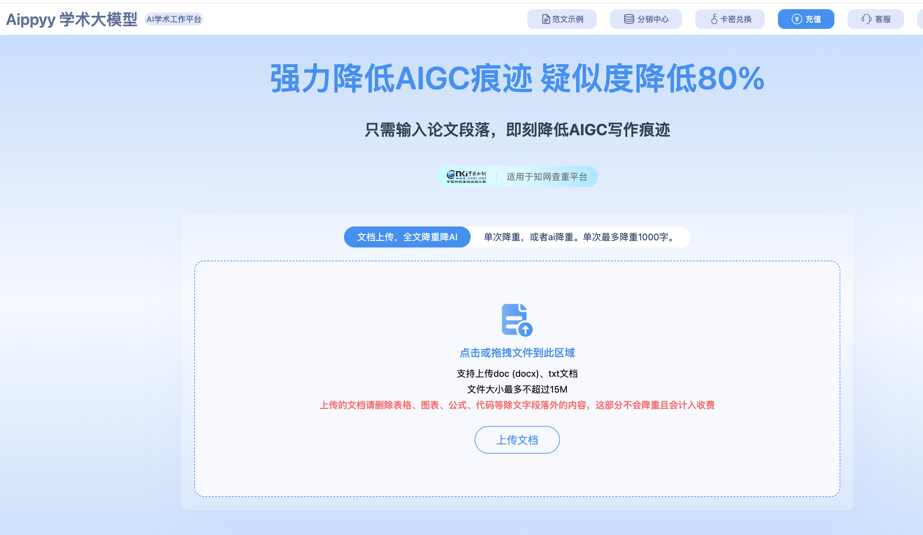The height and width of the screenshot is (535, 923).
Task: Click the 上传文档 button
Action: (x=517, y=439)
